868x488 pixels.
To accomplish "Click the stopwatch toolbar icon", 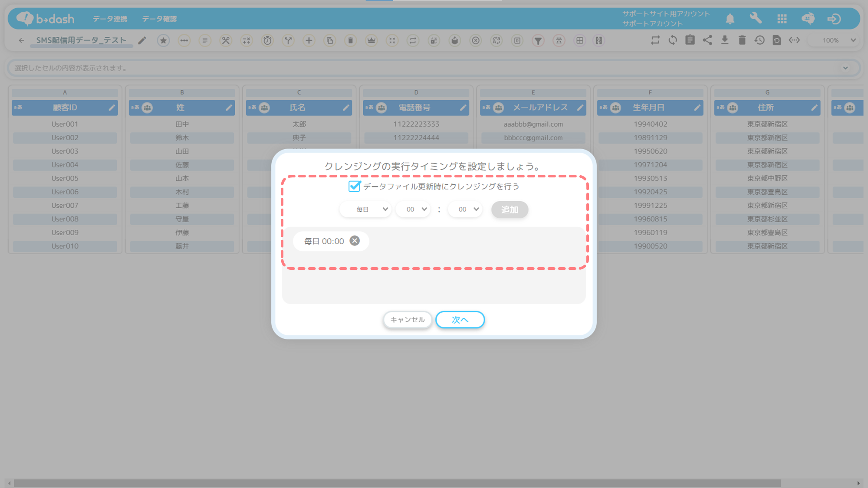I will [267, 41].
